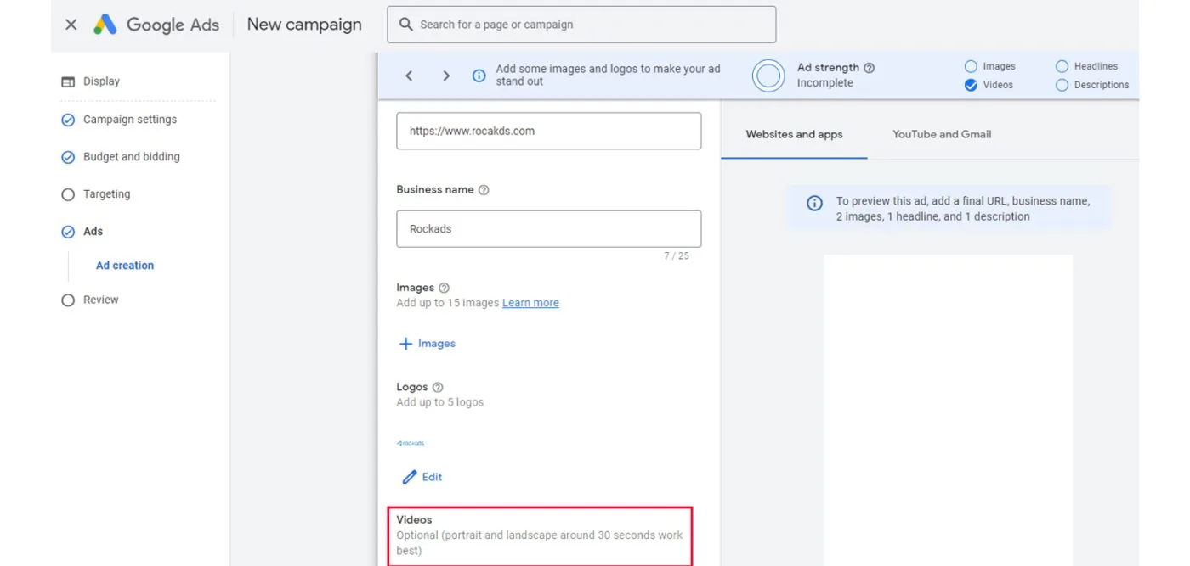Click the Business name input field
This screenshot has height=566, width=1190.
click(x=549, y=229)
